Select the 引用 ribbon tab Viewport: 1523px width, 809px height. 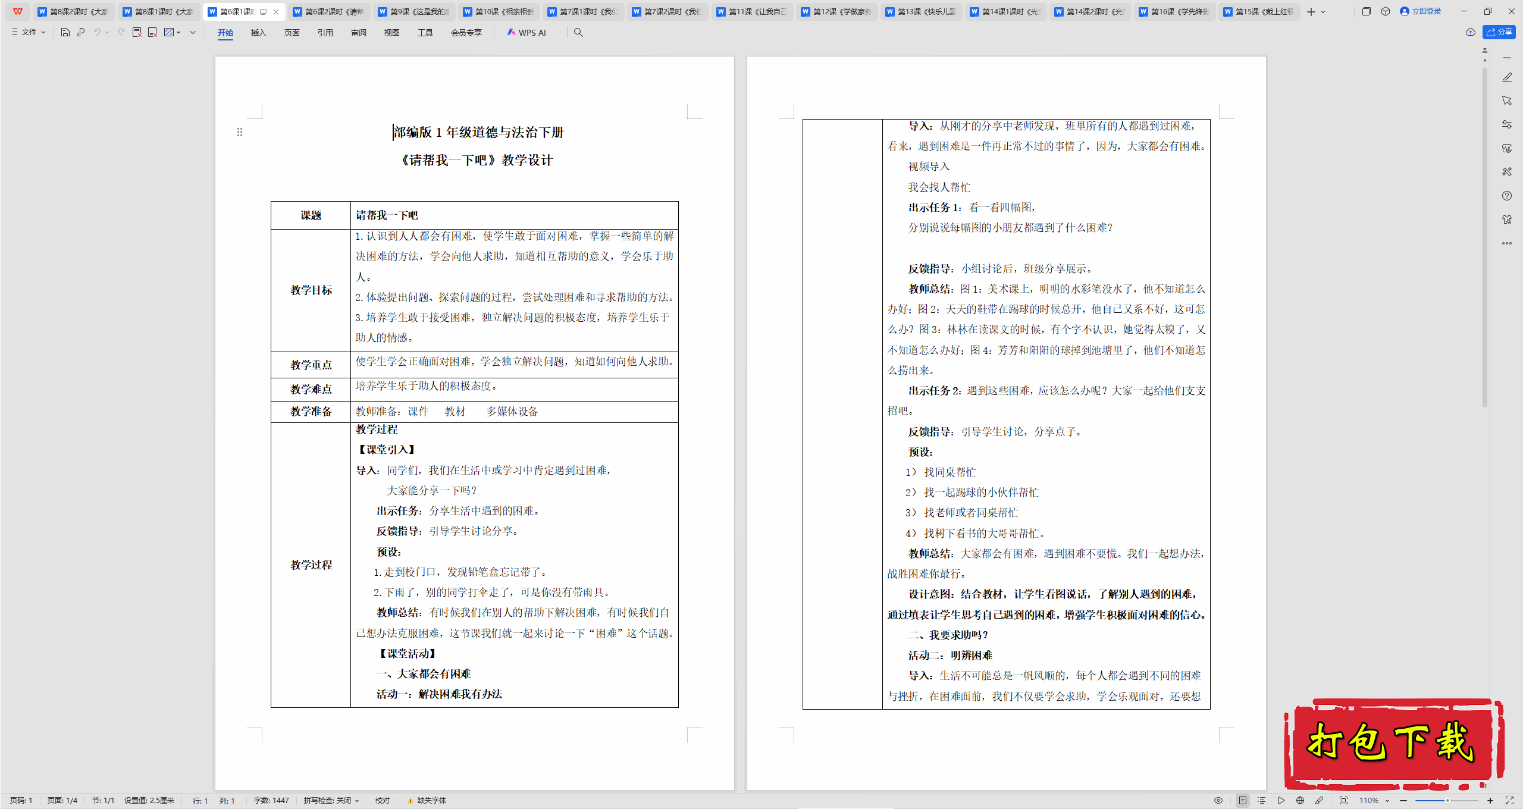pyautogui.click(x=325, y=33)
